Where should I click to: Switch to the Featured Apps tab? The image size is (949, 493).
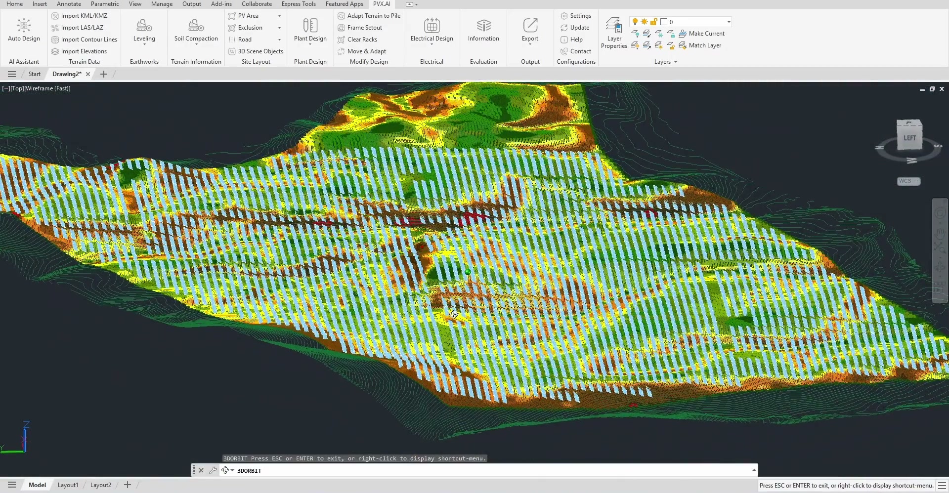tap(345, 4)
